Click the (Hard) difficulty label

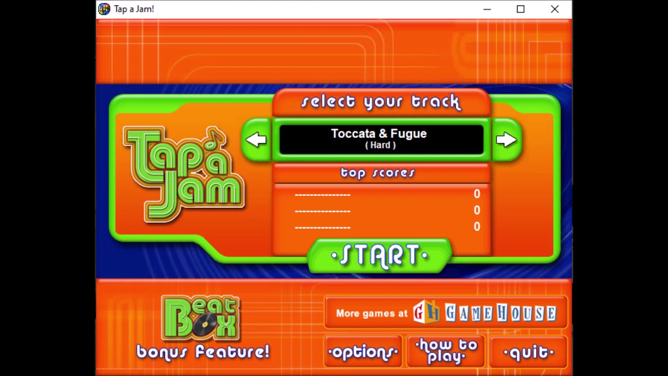click(380, 146)
